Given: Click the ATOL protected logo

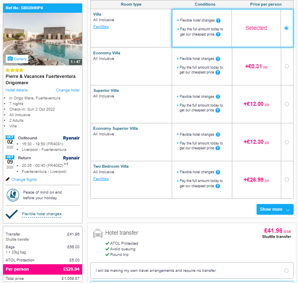Looking at the screenshot, I should (x=13, y=195).
